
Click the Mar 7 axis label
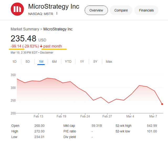pyautogui.click(x=153, y=116)
